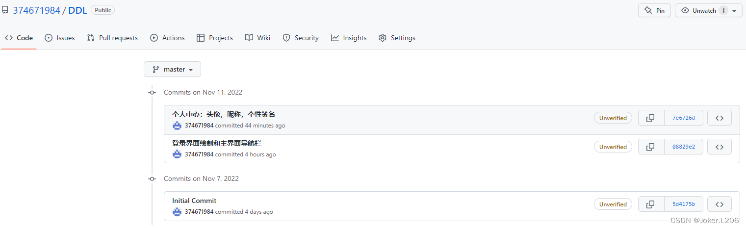
Task: Browse repository at commit 08829e2
Action: click(x=720, y=147)
